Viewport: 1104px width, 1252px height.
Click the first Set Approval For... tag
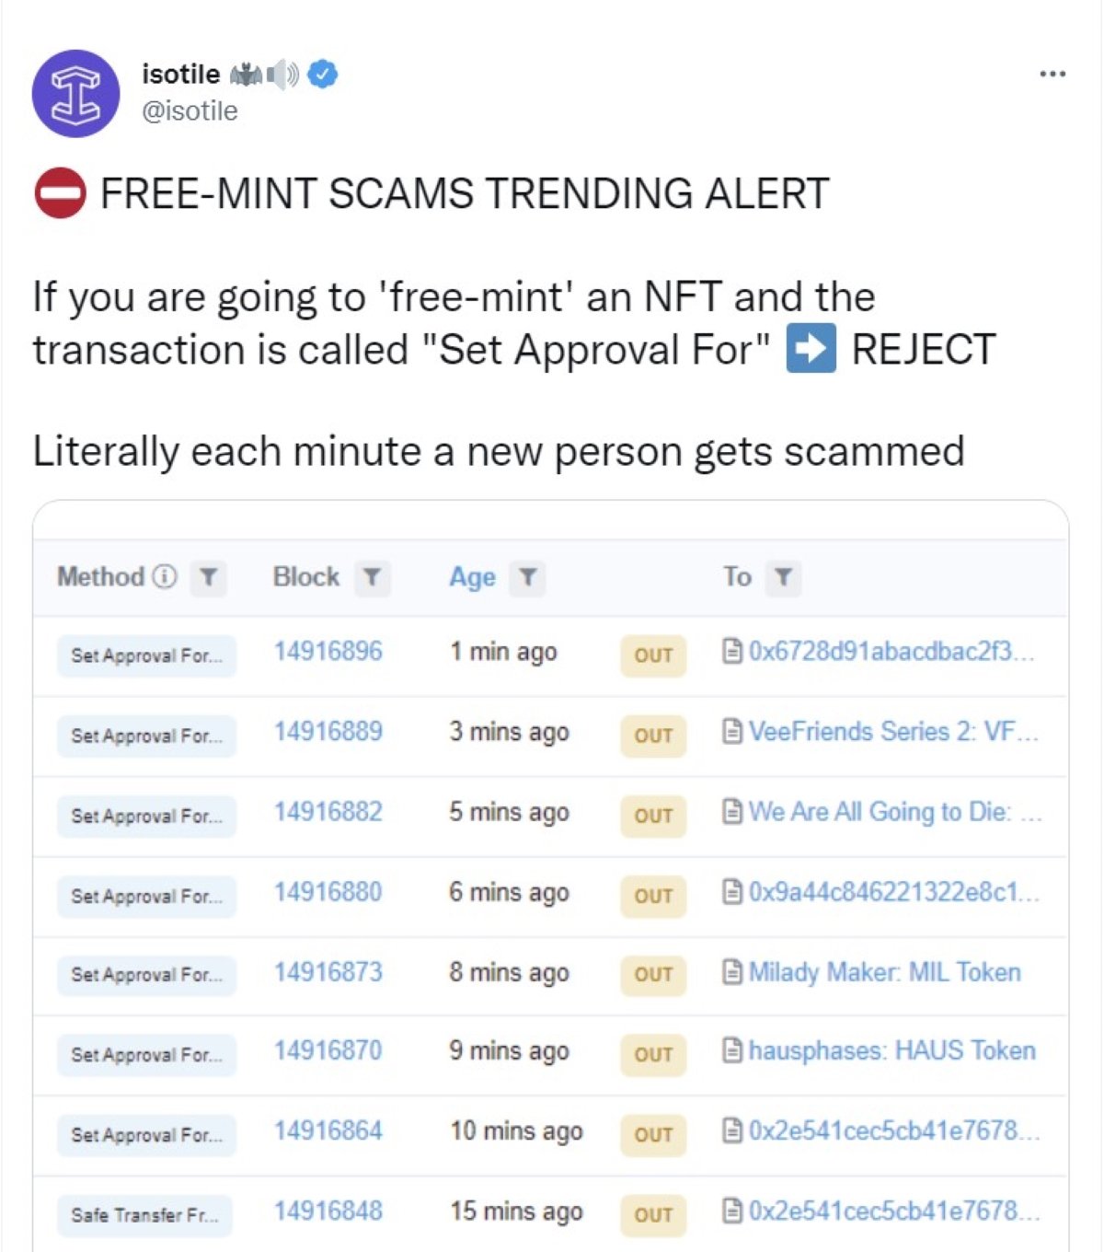tap(146, 656)
